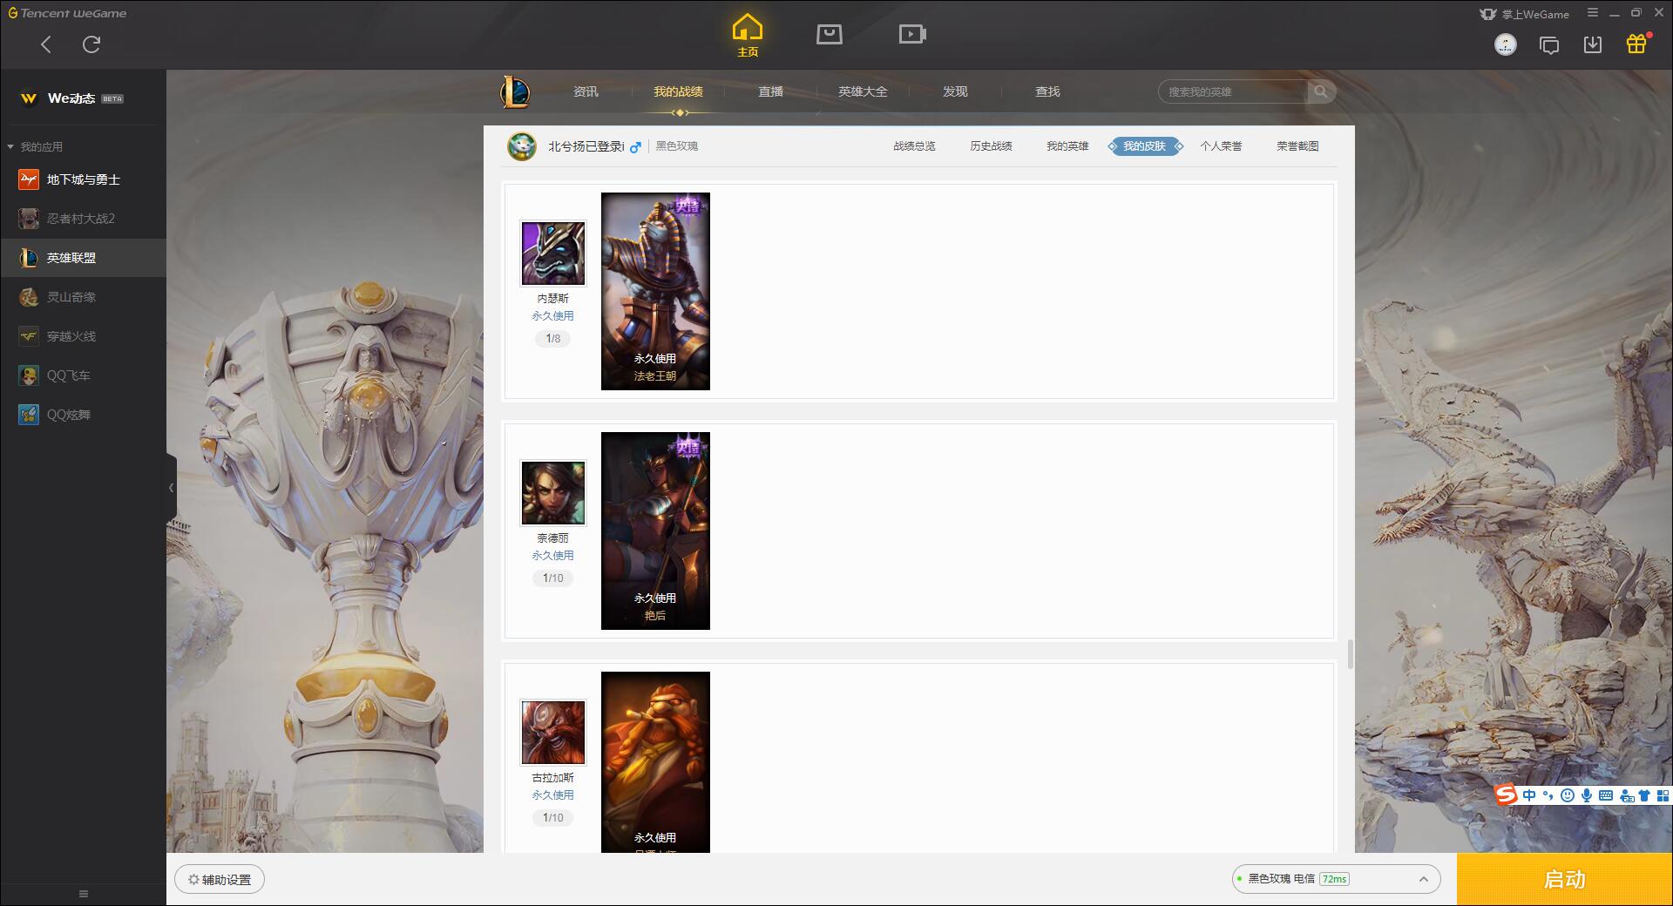
Task: Select 灵山奇缘 game
Action: pos(83,297)
